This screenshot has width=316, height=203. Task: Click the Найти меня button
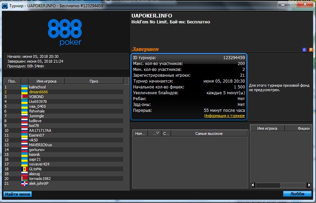pos(18,194)
